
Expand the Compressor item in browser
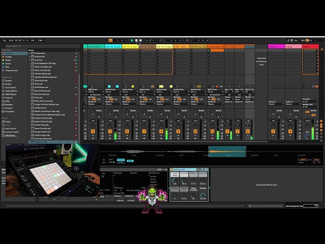[x=29, y=53]
